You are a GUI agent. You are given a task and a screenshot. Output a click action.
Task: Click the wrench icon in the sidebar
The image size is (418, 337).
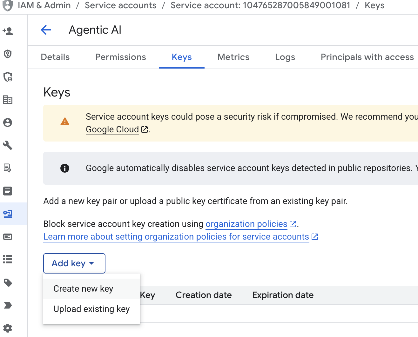click(8, 145)
